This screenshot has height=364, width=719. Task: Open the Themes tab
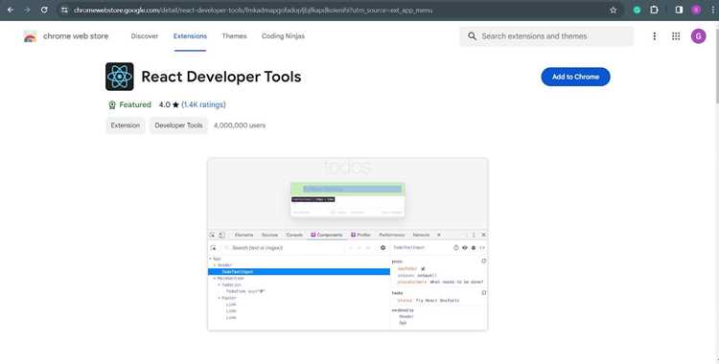click(234, 36)
